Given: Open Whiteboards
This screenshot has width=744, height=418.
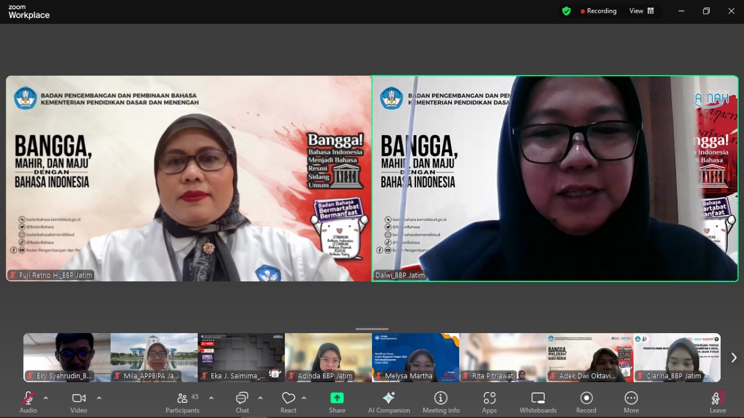Looking at the screenshot, I should pyautogui.click(x=538, y=402).
